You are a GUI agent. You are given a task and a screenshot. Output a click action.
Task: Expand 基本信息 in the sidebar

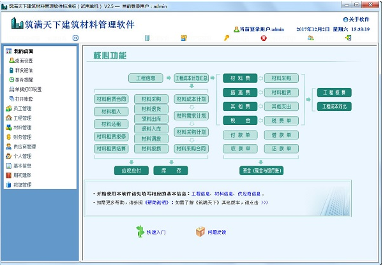pos(19,166)
